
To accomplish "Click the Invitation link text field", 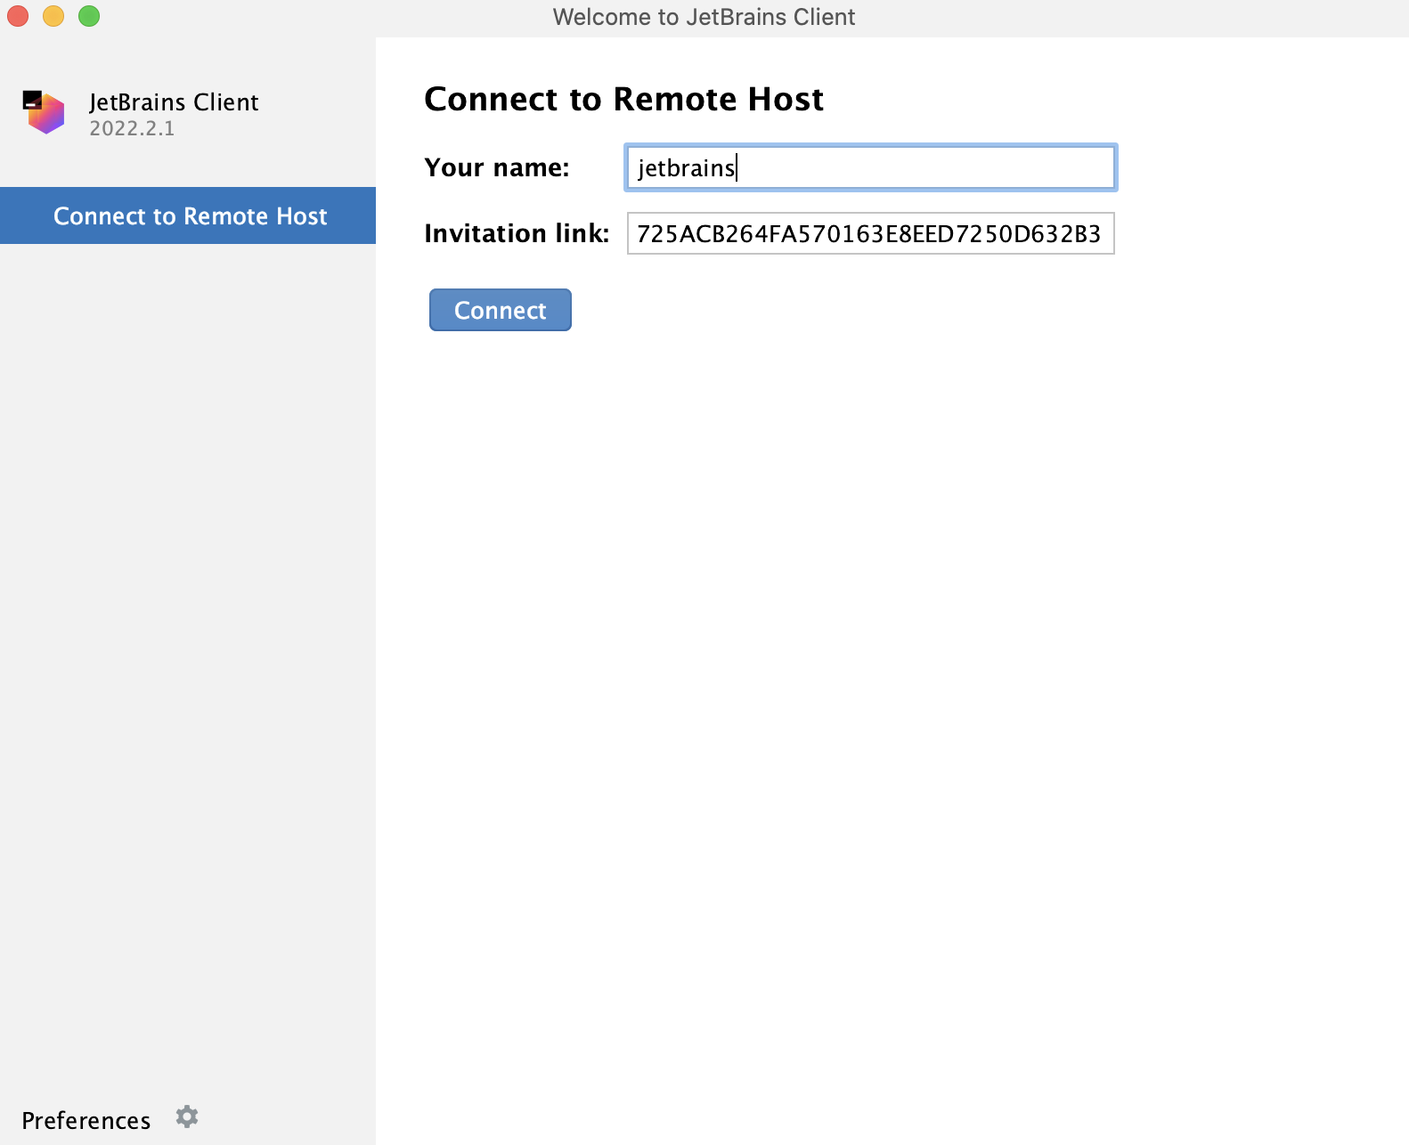I will tap(870, 233).
